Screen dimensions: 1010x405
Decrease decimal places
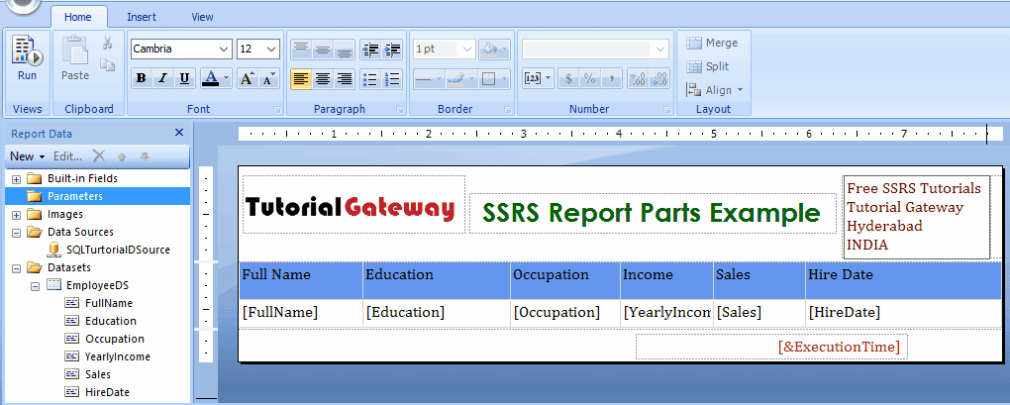659,79
